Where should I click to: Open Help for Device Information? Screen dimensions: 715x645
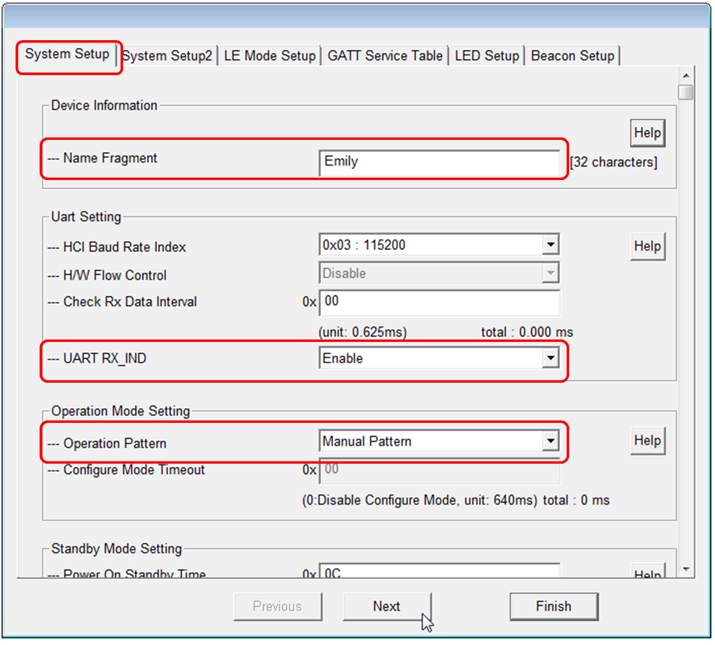647,133
